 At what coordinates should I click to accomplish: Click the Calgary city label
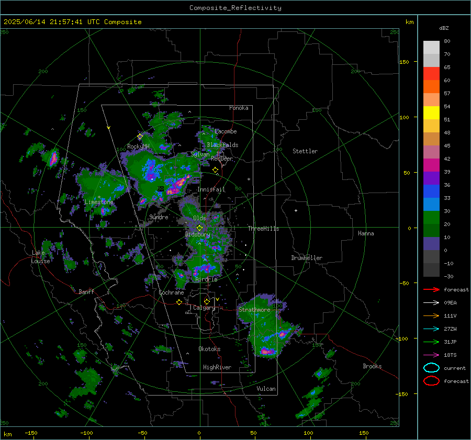pyautogui.click(x=204, y=308)
